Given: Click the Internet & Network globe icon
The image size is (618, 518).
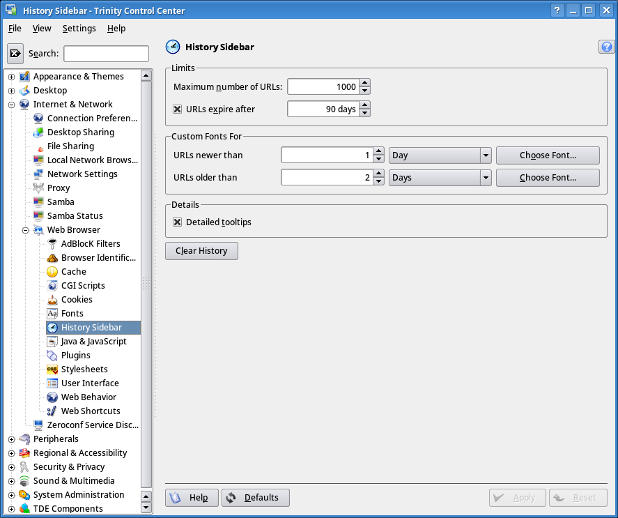Looking at the screenshot, I should pos(24,104).
